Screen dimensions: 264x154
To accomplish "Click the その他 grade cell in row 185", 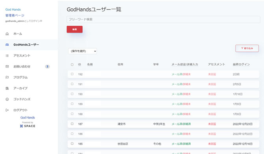I will click(x=157, y=144).
